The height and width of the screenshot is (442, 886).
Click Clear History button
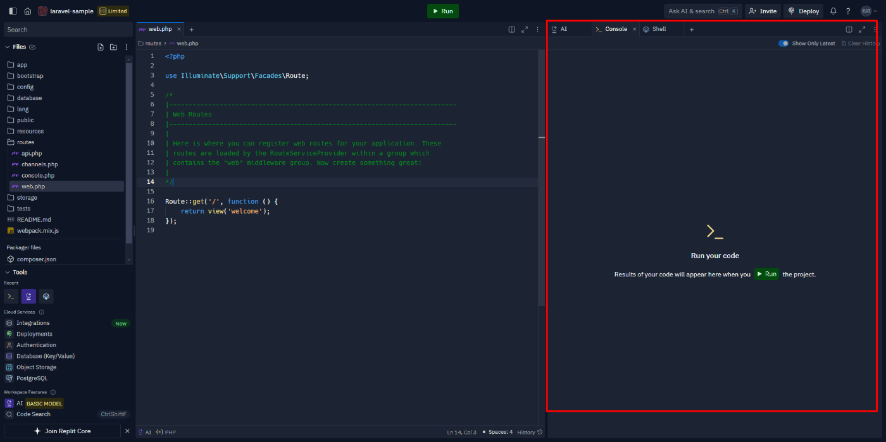click(860, 44)
